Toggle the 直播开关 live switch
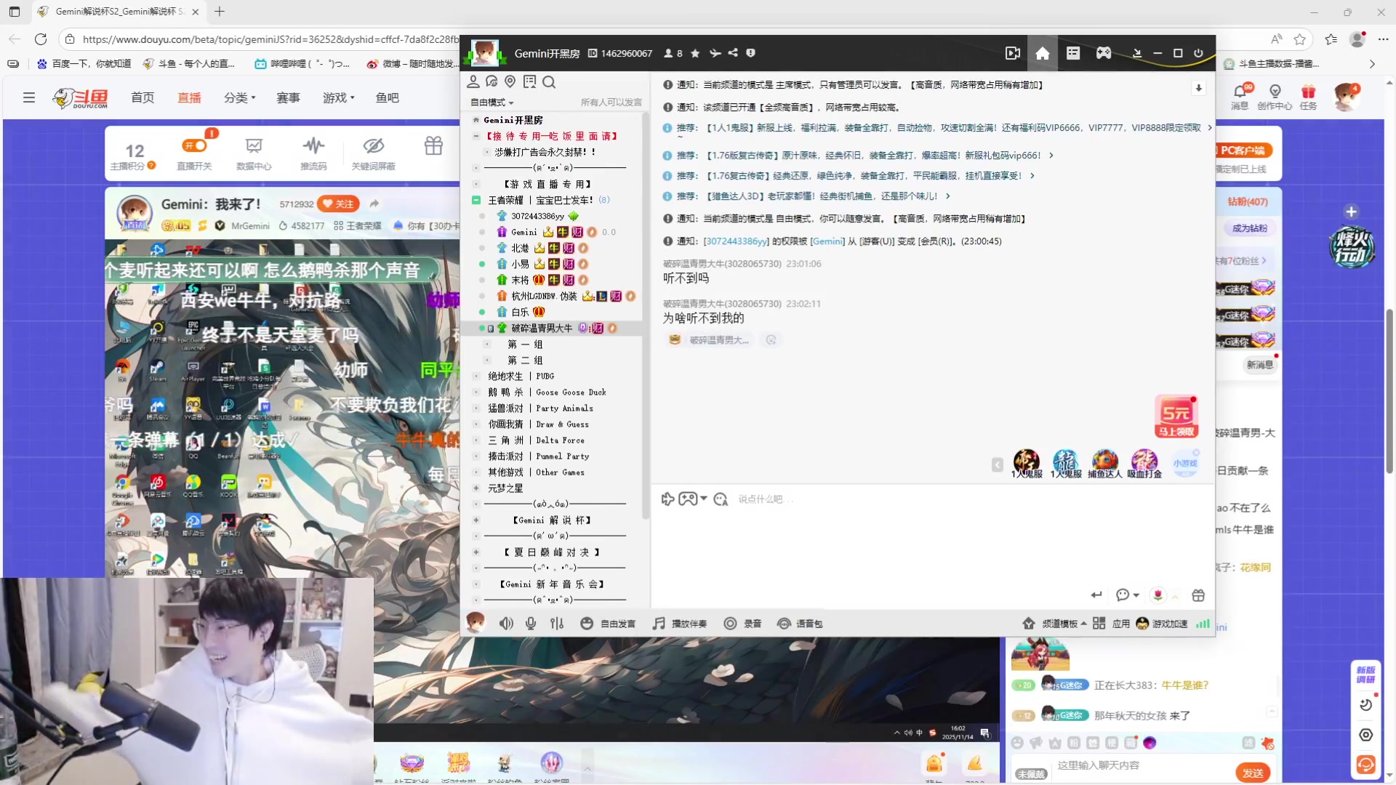The width and height of the screenshot is (1396, 785). tap(194, 146)
